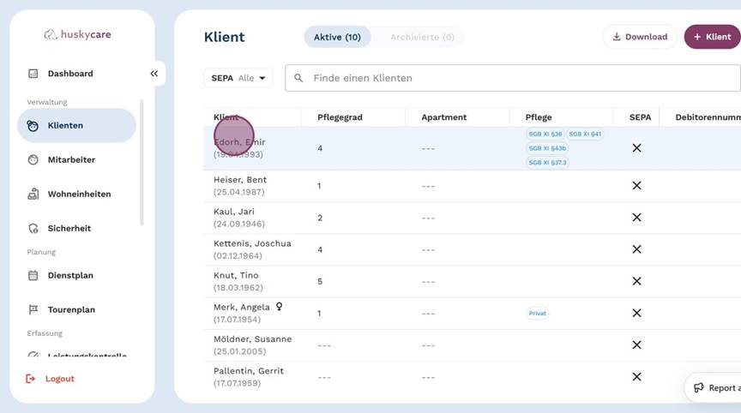Click the Sicherheit shield icon
The width and height of the screenshot is (741, 413).
(33, 229)
